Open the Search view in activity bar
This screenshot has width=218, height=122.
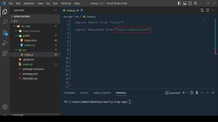5,22
